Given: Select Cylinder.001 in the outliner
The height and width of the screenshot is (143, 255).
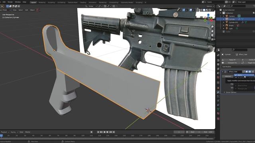Looking at the screenshot, I should point(233,22).
